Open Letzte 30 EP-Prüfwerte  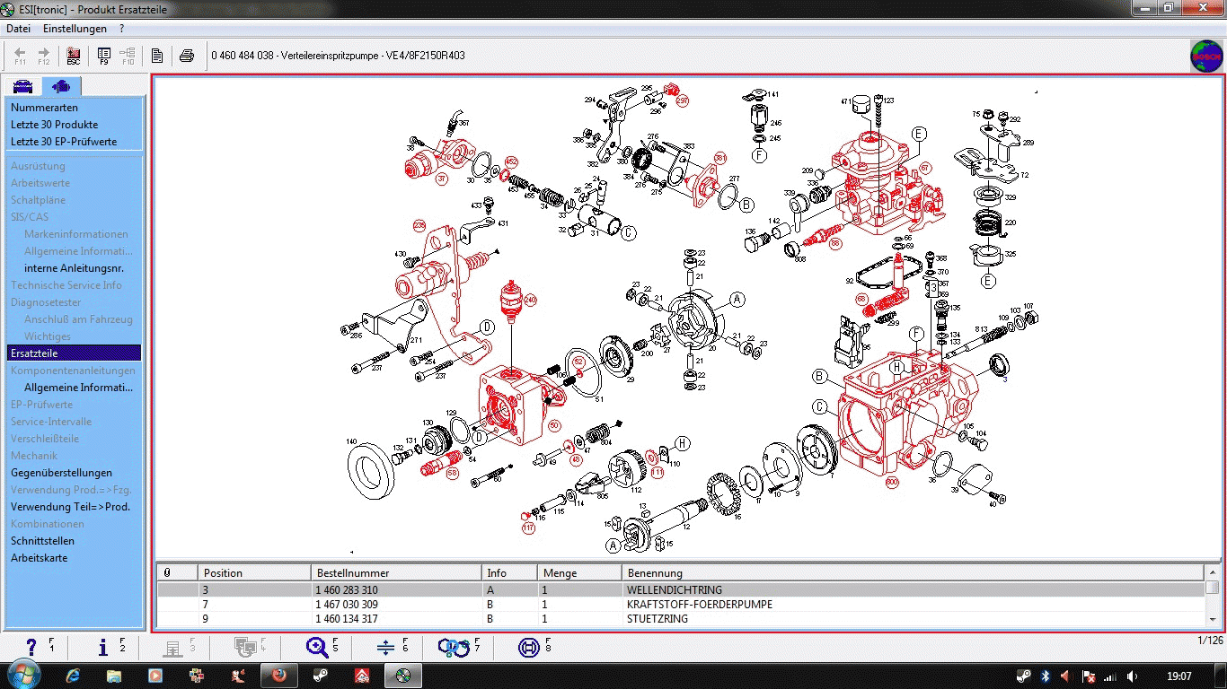pos(63,142)
